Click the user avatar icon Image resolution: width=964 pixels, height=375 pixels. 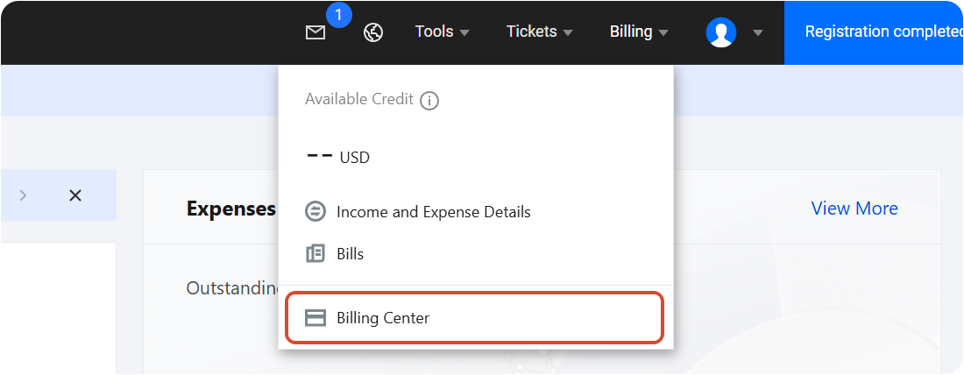click(721, 32)
